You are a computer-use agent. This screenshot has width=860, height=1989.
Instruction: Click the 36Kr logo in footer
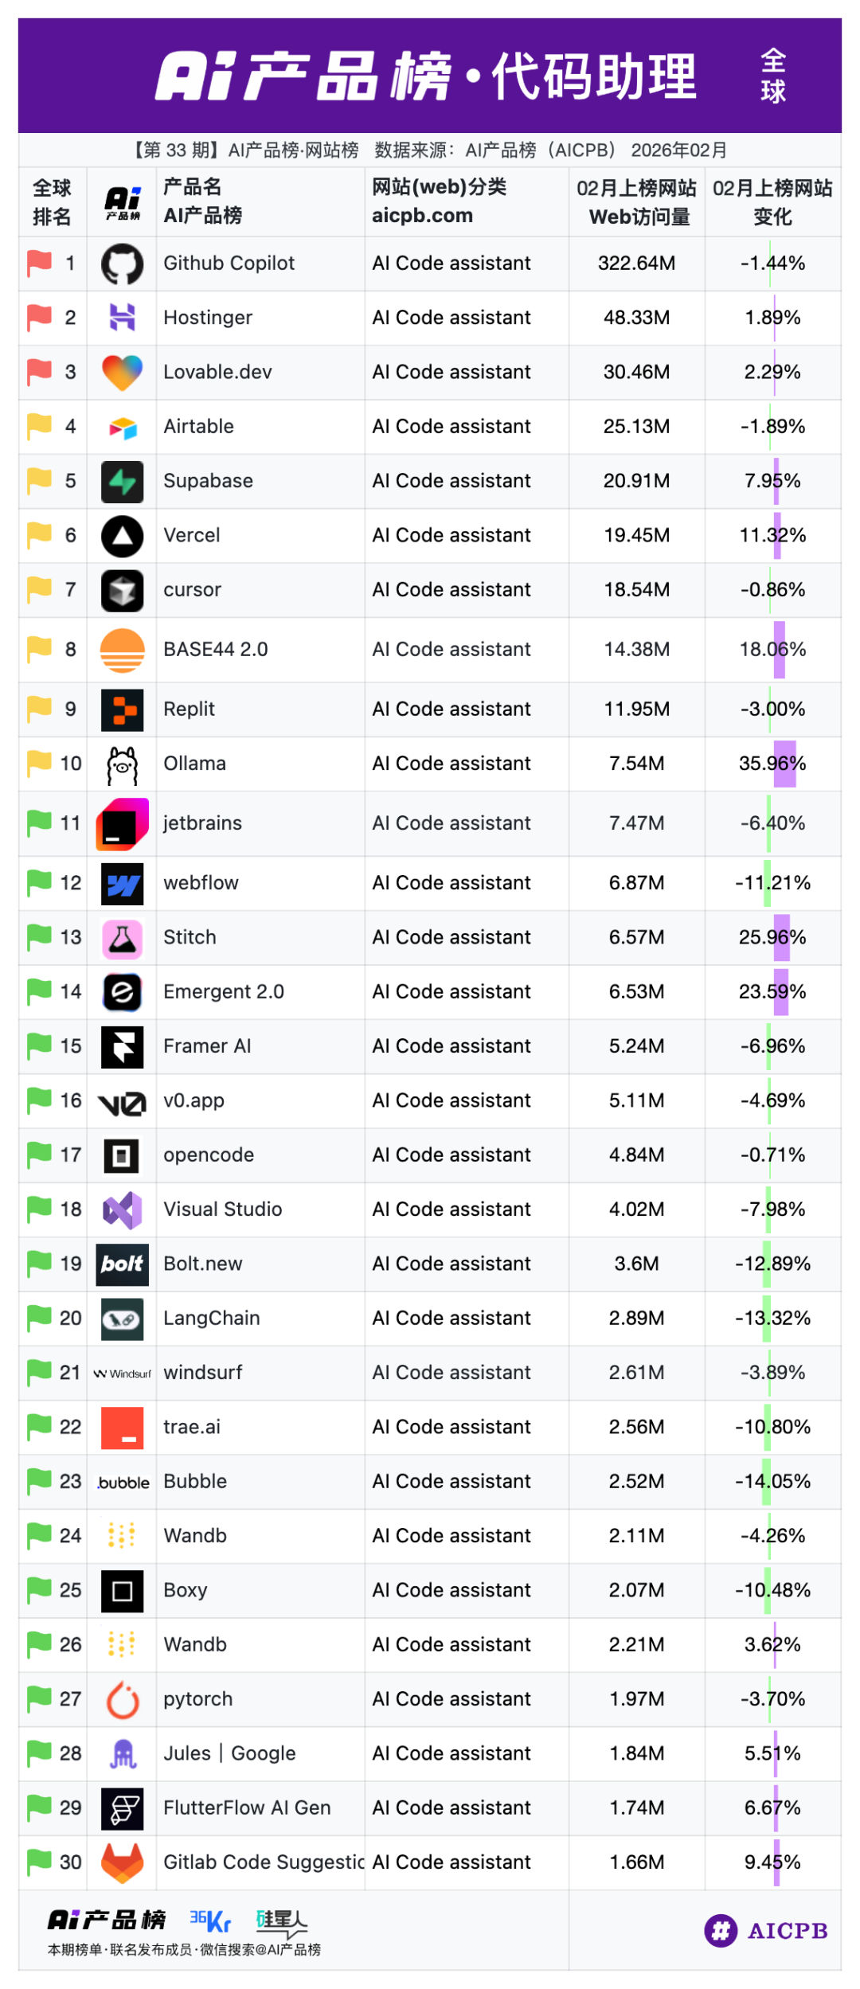(210, 1921)
